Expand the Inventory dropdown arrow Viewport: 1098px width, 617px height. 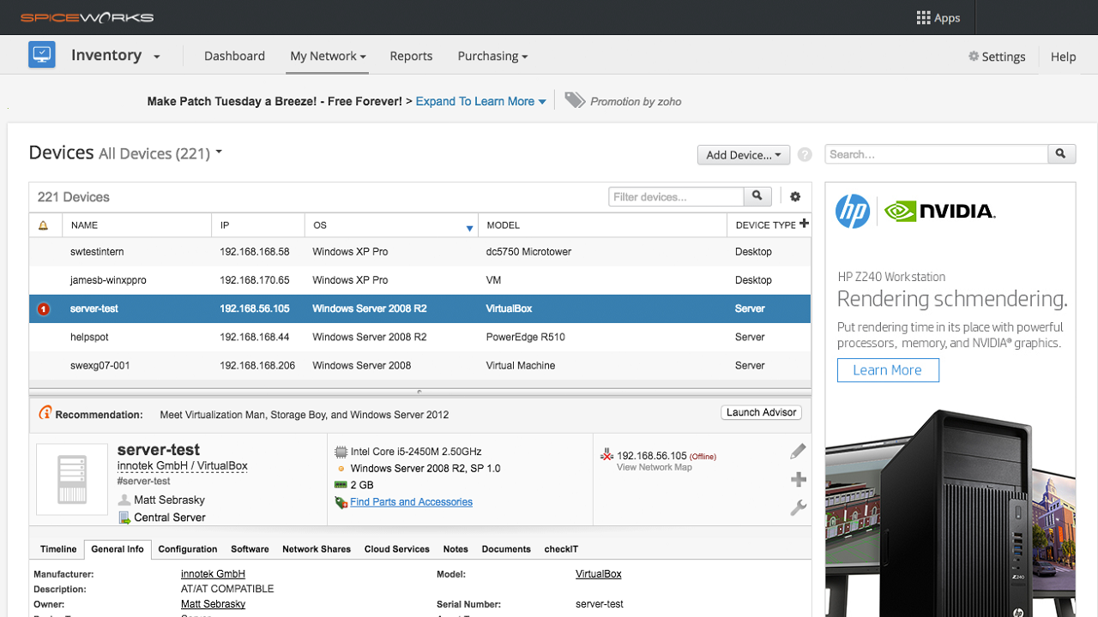pos(156,57)
